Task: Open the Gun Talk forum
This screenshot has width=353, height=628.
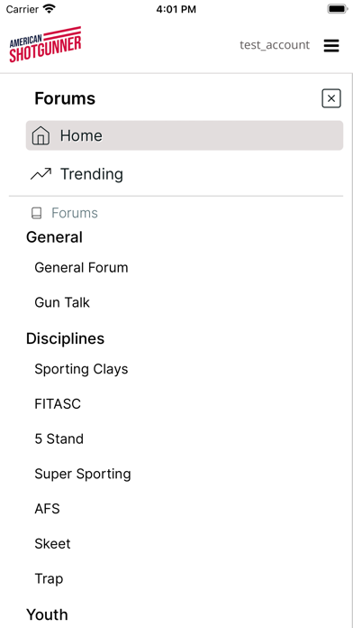Action: coord(62,302)
